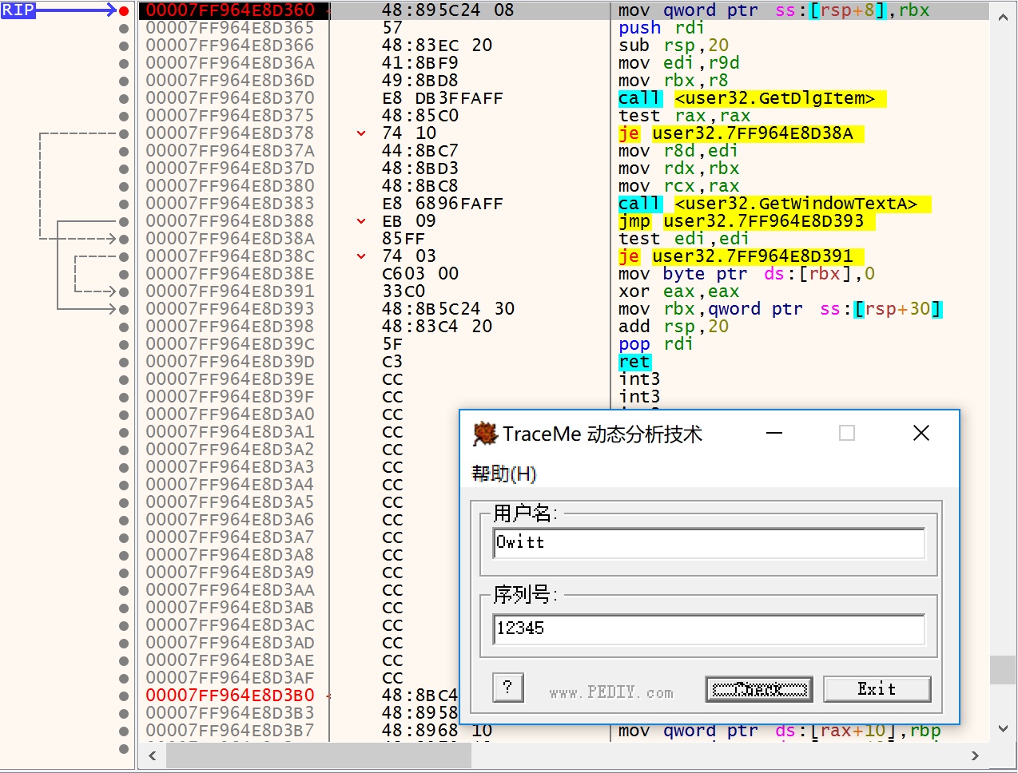Toggle the breakpoint dot beside the GetDlgItem call
This screenshot has height=773, width=1018.
tap(125, 98)
